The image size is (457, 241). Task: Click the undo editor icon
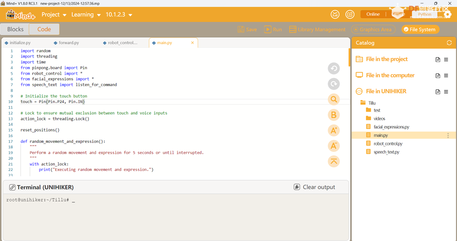point(334,68)
